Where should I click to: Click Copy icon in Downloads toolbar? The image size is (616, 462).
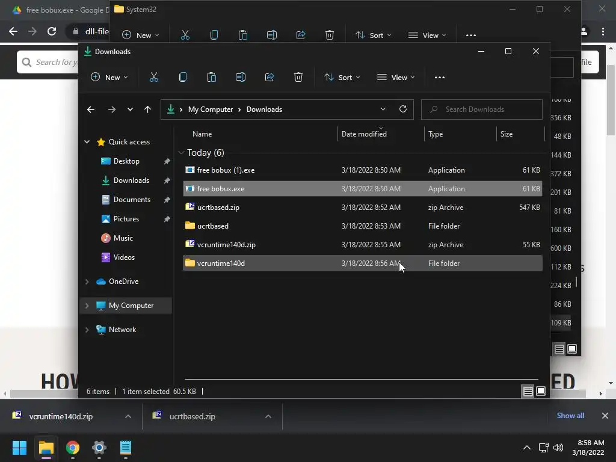(183, 78)
